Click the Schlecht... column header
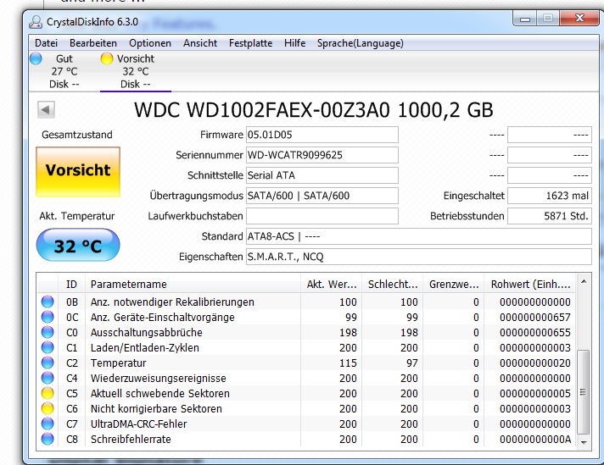This screenshot has height=465, width=604. [393, 285]
